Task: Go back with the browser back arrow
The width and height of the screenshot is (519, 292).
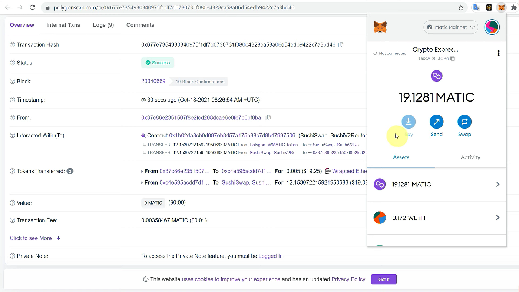Action: (x=7, y=7)
